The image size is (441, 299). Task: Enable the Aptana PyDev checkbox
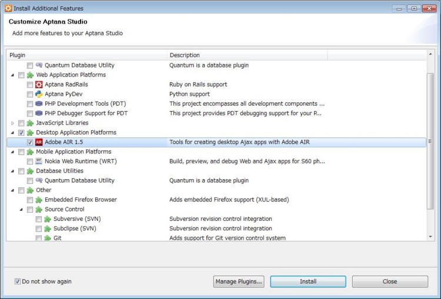[x=30, y=94]
